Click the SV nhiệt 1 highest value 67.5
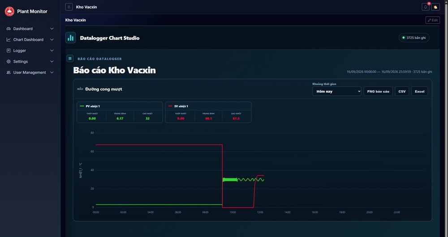The height and width of the screenshot is (237, 448). tap(236, 118)
